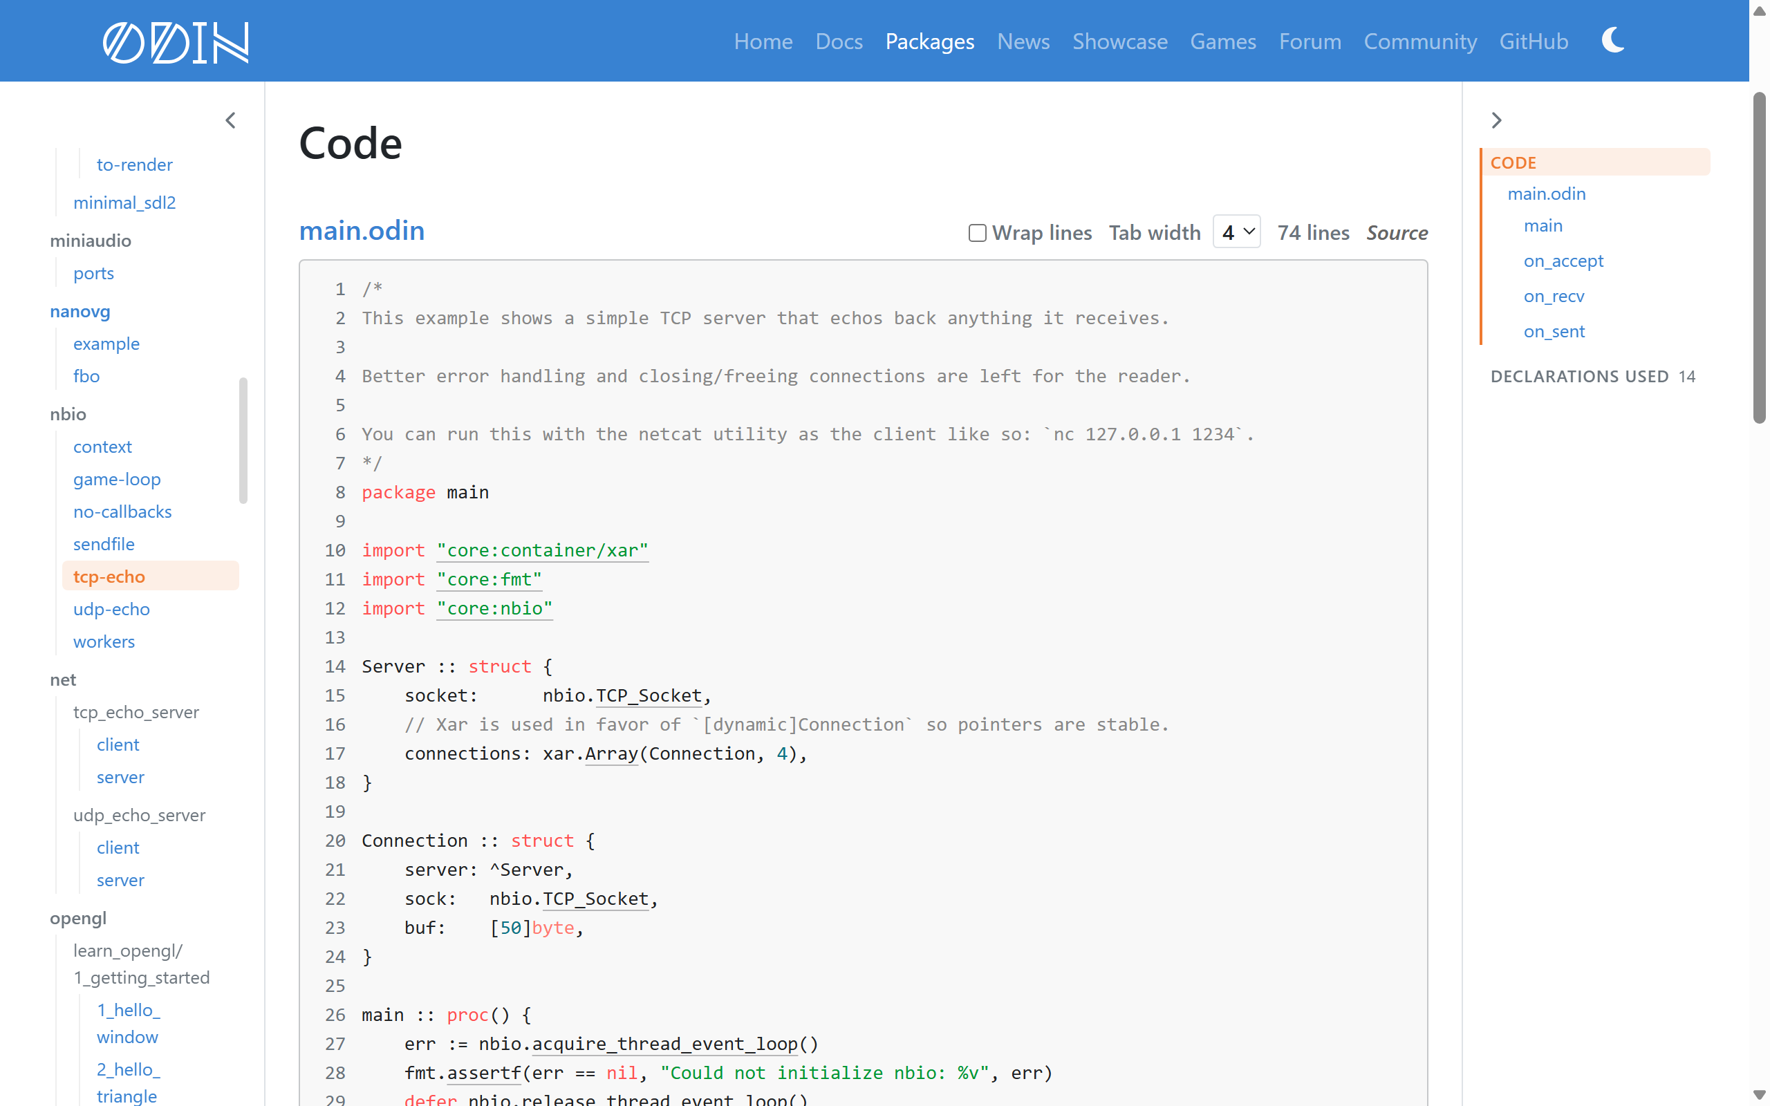Click the Odin logo in header

tap(176, 41)
